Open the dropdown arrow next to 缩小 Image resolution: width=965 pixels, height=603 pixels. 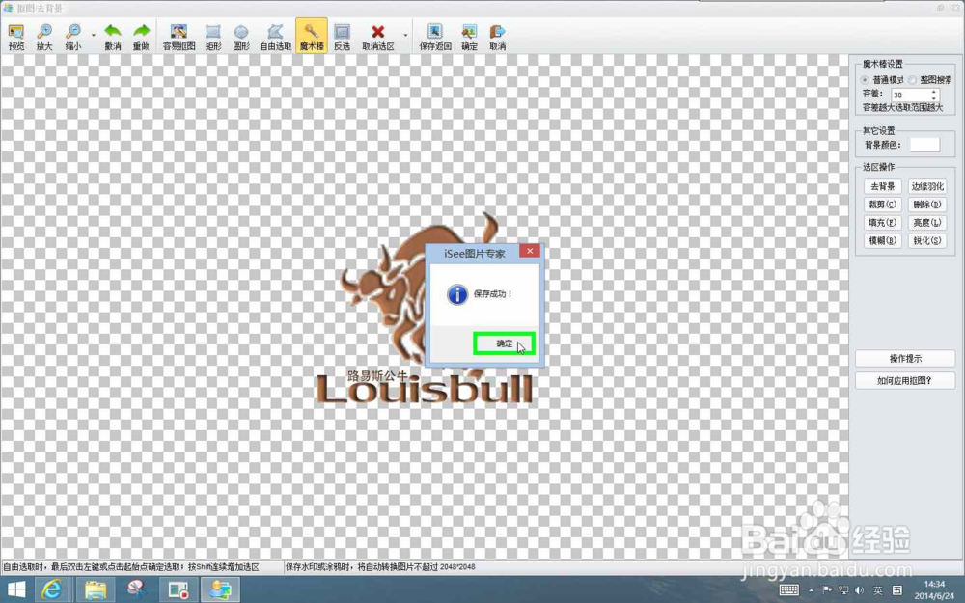pos(94,35)
